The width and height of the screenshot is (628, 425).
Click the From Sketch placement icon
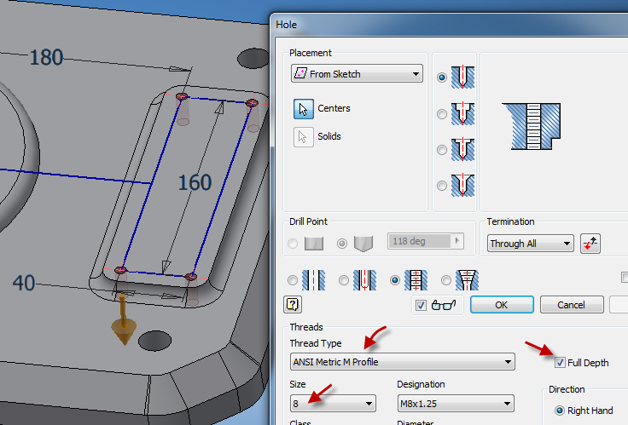point(300,73)
